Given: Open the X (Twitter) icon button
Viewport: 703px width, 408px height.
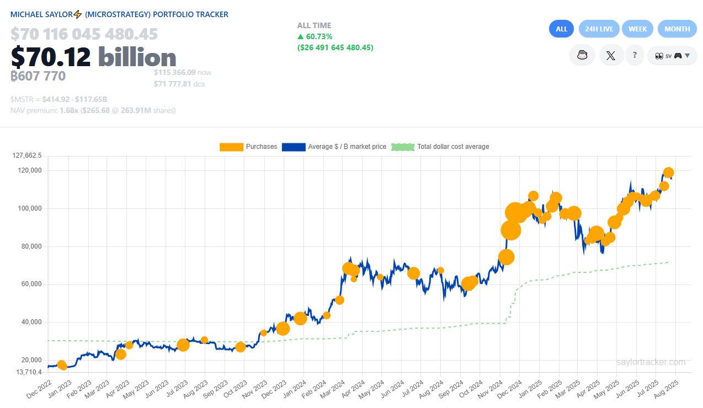Looking at the screenshot, I should pyautogui.click(x=611, y=55).
